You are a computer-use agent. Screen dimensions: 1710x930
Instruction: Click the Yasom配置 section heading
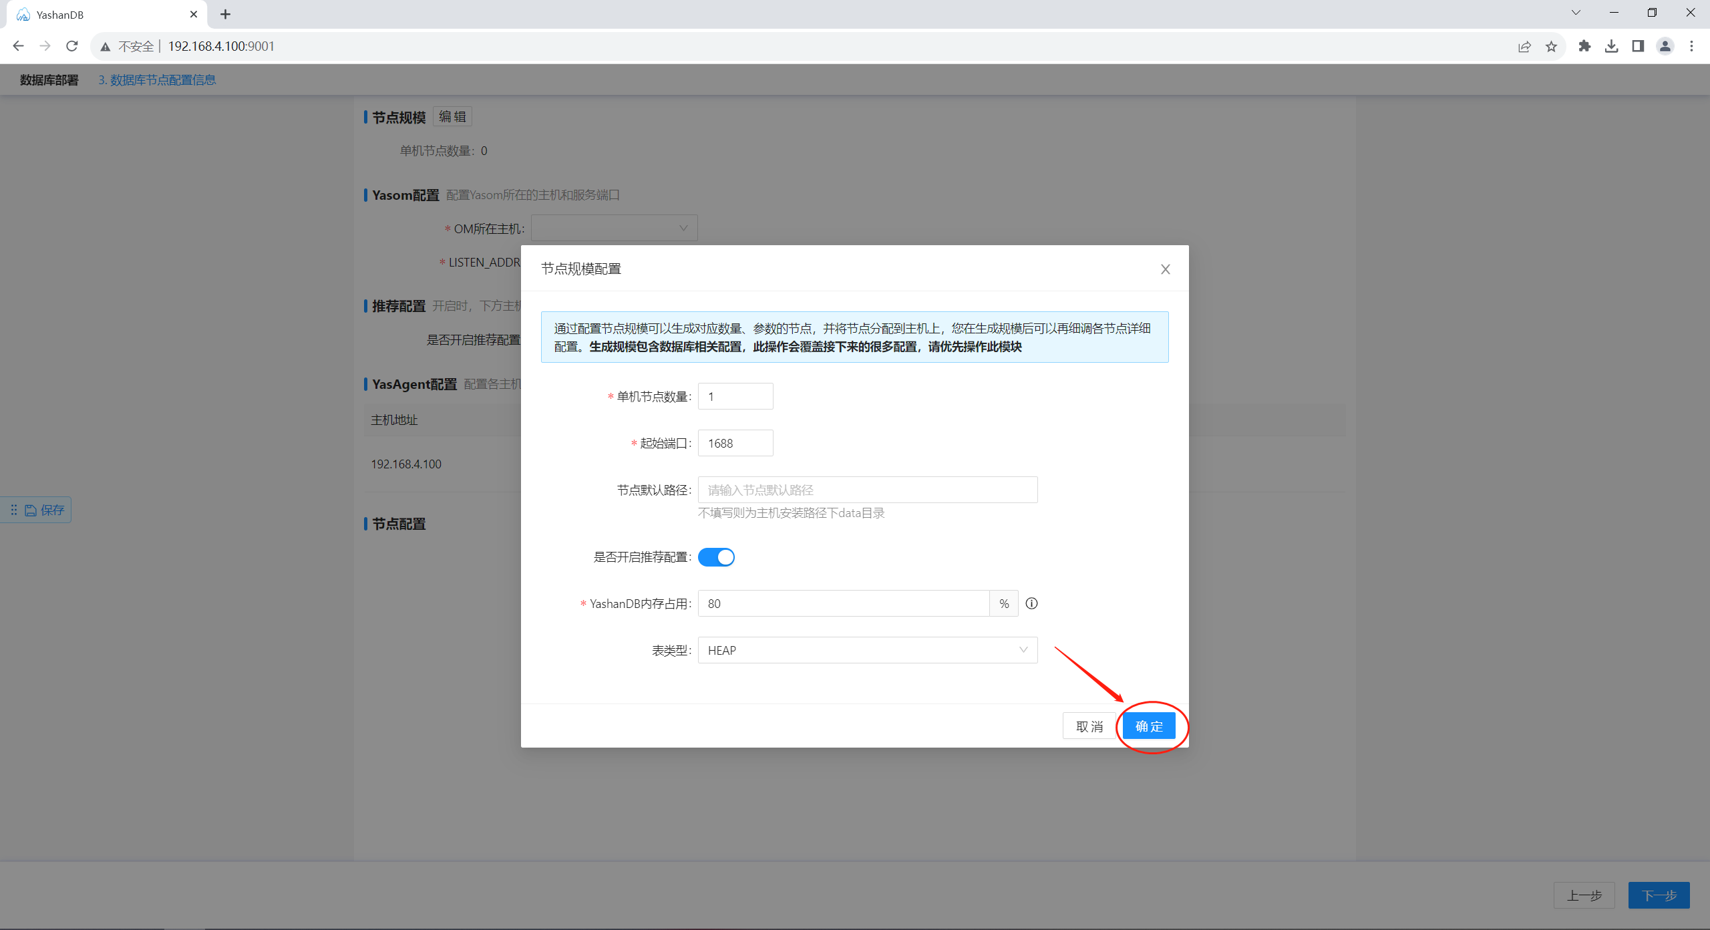point(405,195)
